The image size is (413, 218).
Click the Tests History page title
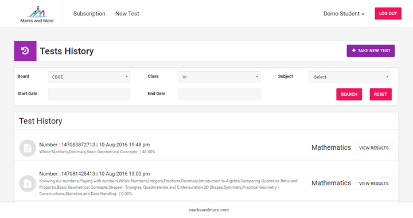[x=67, y=51]
